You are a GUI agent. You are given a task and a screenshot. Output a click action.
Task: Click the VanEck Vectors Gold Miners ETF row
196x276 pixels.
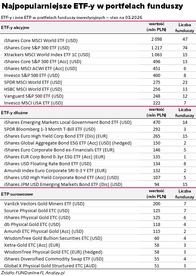[x=98, y=204]
